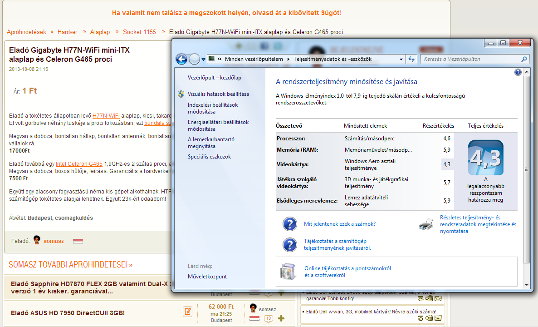Open the bundata link in ad text
The width and height of the screenshot is (538, 327).
pyautogui.click(x=157, y=123)
